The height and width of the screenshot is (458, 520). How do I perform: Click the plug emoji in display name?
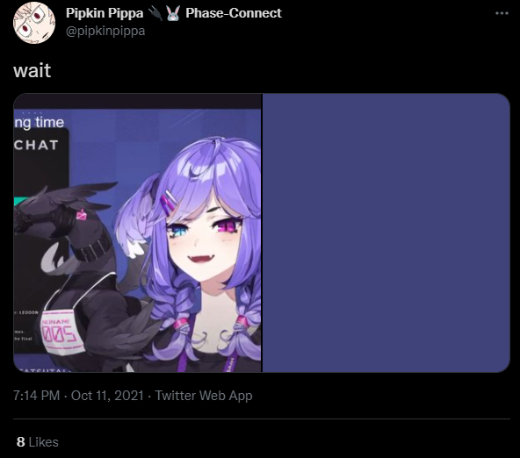point(155,13)
